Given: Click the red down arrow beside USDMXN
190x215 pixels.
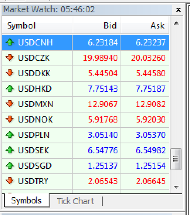Looking at the screenshot, I should tap(10, 104).
